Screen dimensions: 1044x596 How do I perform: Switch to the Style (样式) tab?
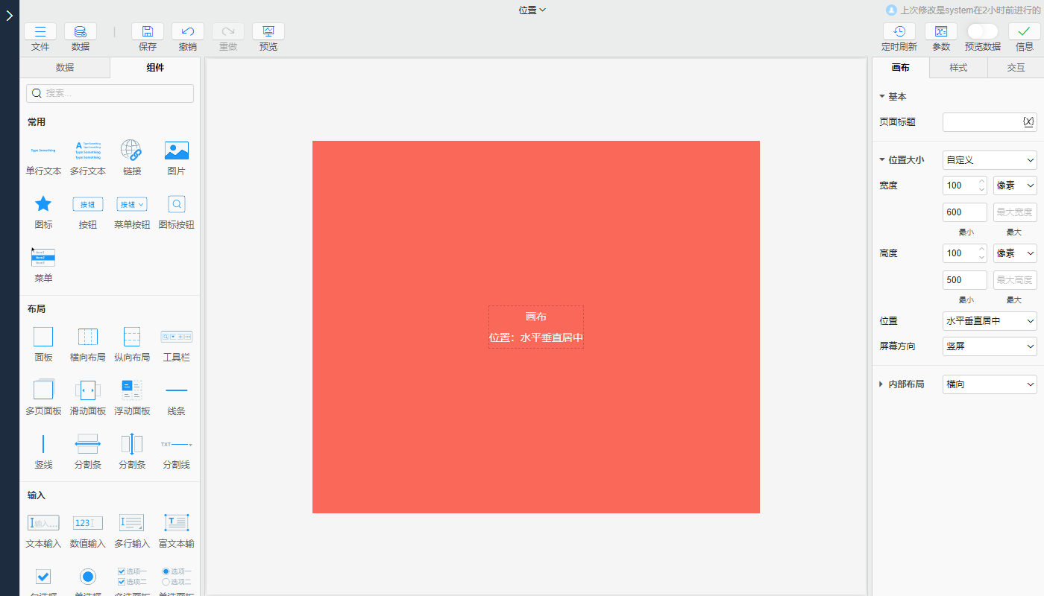[958, 68]
